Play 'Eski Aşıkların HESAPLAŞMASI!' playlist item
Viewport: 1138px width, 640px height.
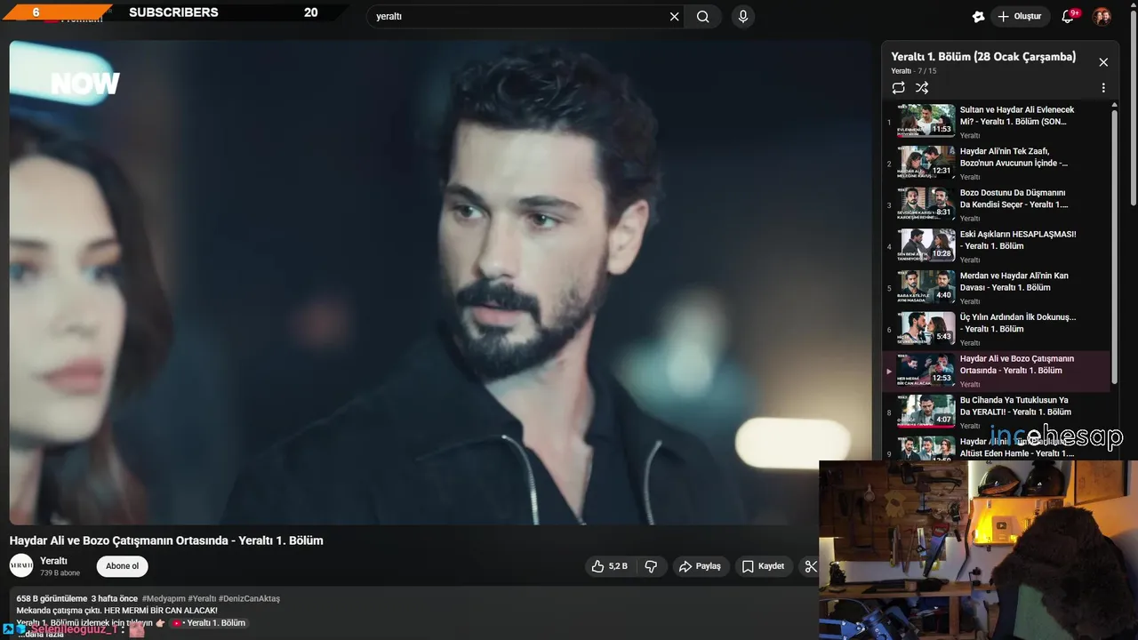tap(996, 246)
